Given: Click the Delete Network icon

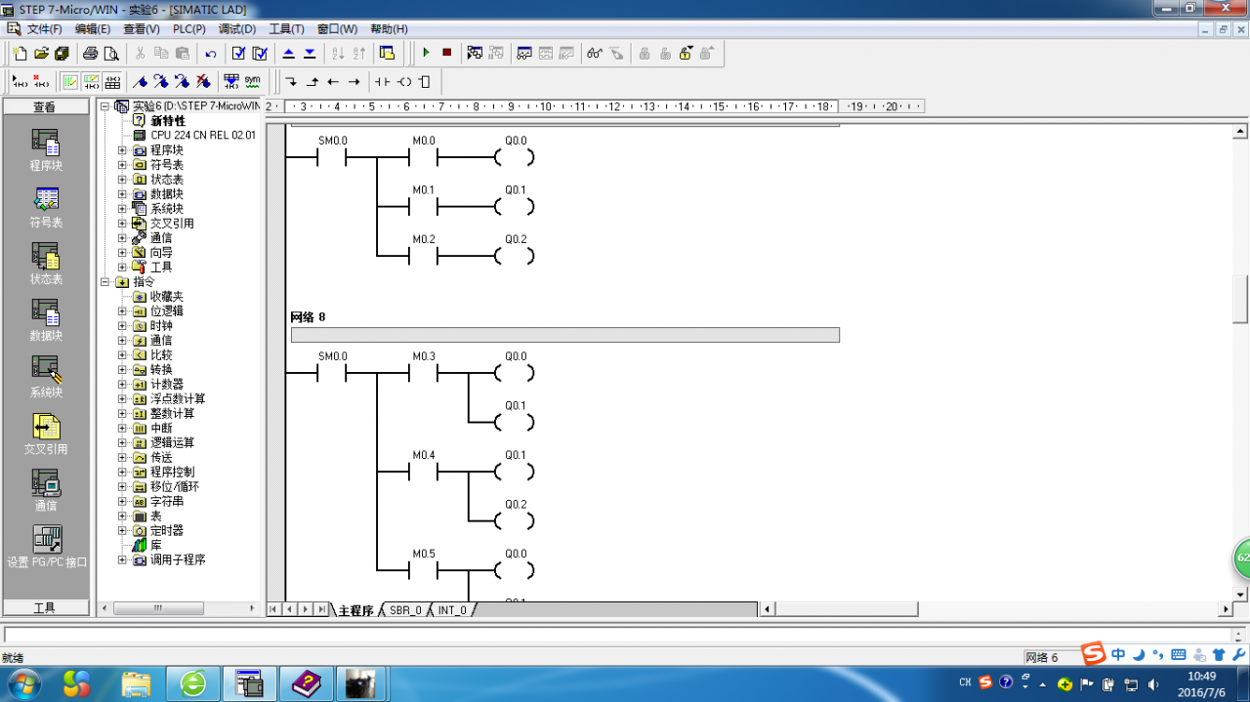Looking at the screenshot, I should pyautogui.click(x=41, y=81).
